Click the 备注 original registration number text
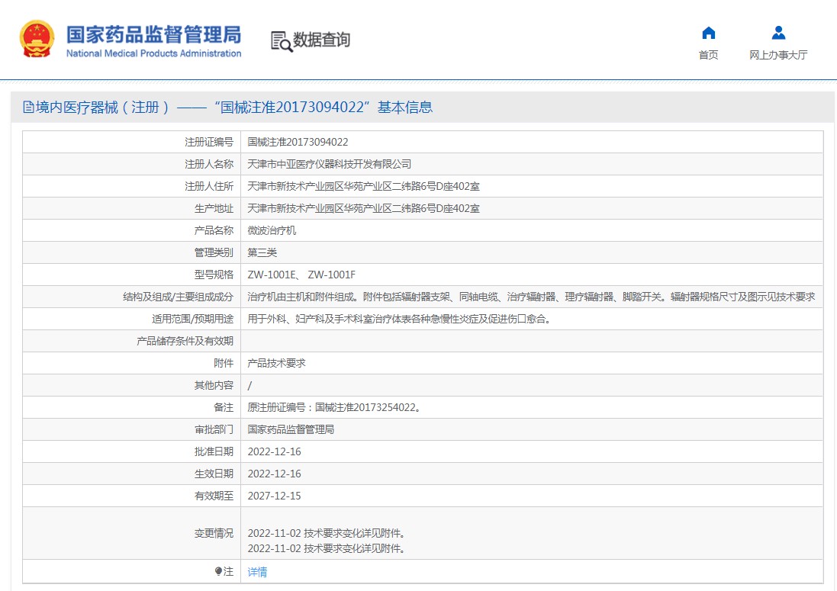The image size is (837, 591). (x=334, y=407)
